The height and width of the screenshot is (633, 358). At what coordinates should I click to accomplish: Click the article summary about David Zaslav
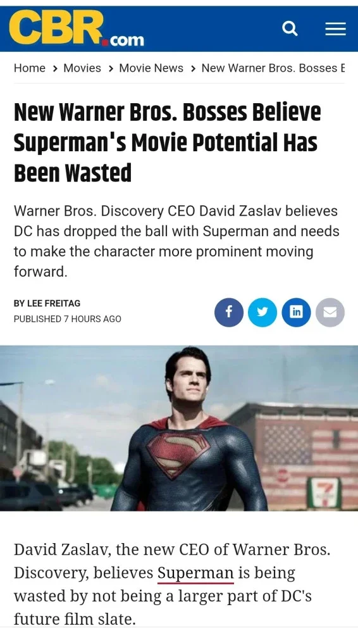click(x=176, y=241)
